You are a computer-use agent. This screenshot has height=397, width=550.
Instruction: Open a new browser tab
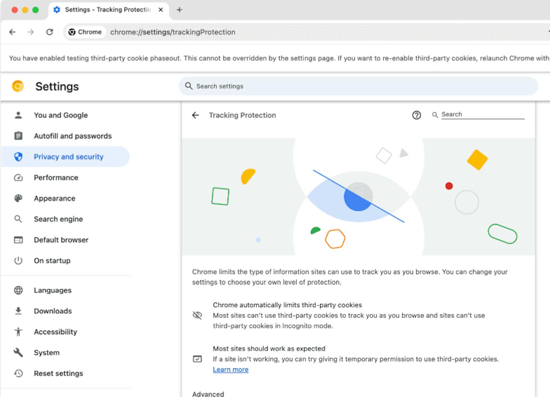point(179,10)
